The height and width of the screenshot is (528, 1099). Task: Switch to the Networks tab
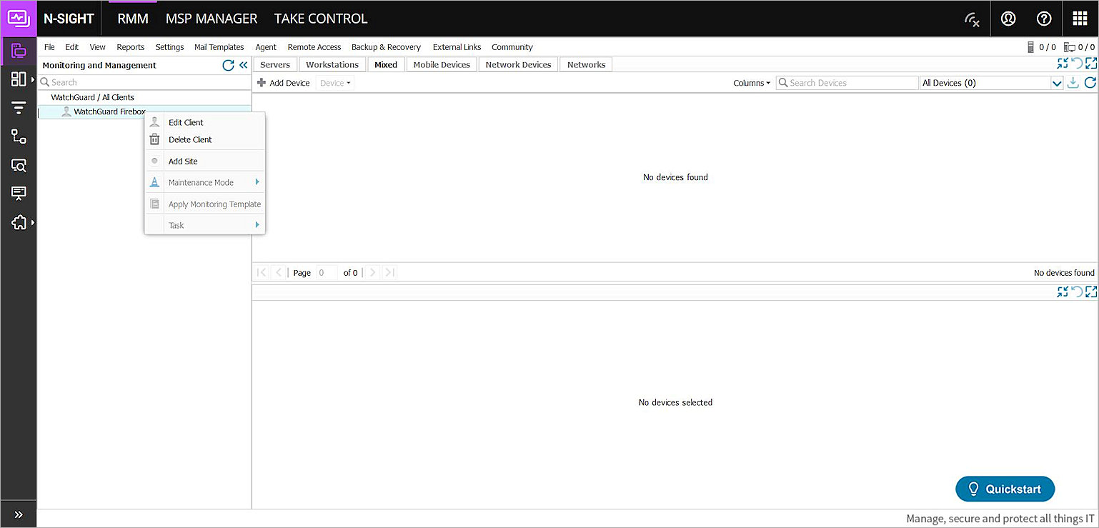point(586,64)
